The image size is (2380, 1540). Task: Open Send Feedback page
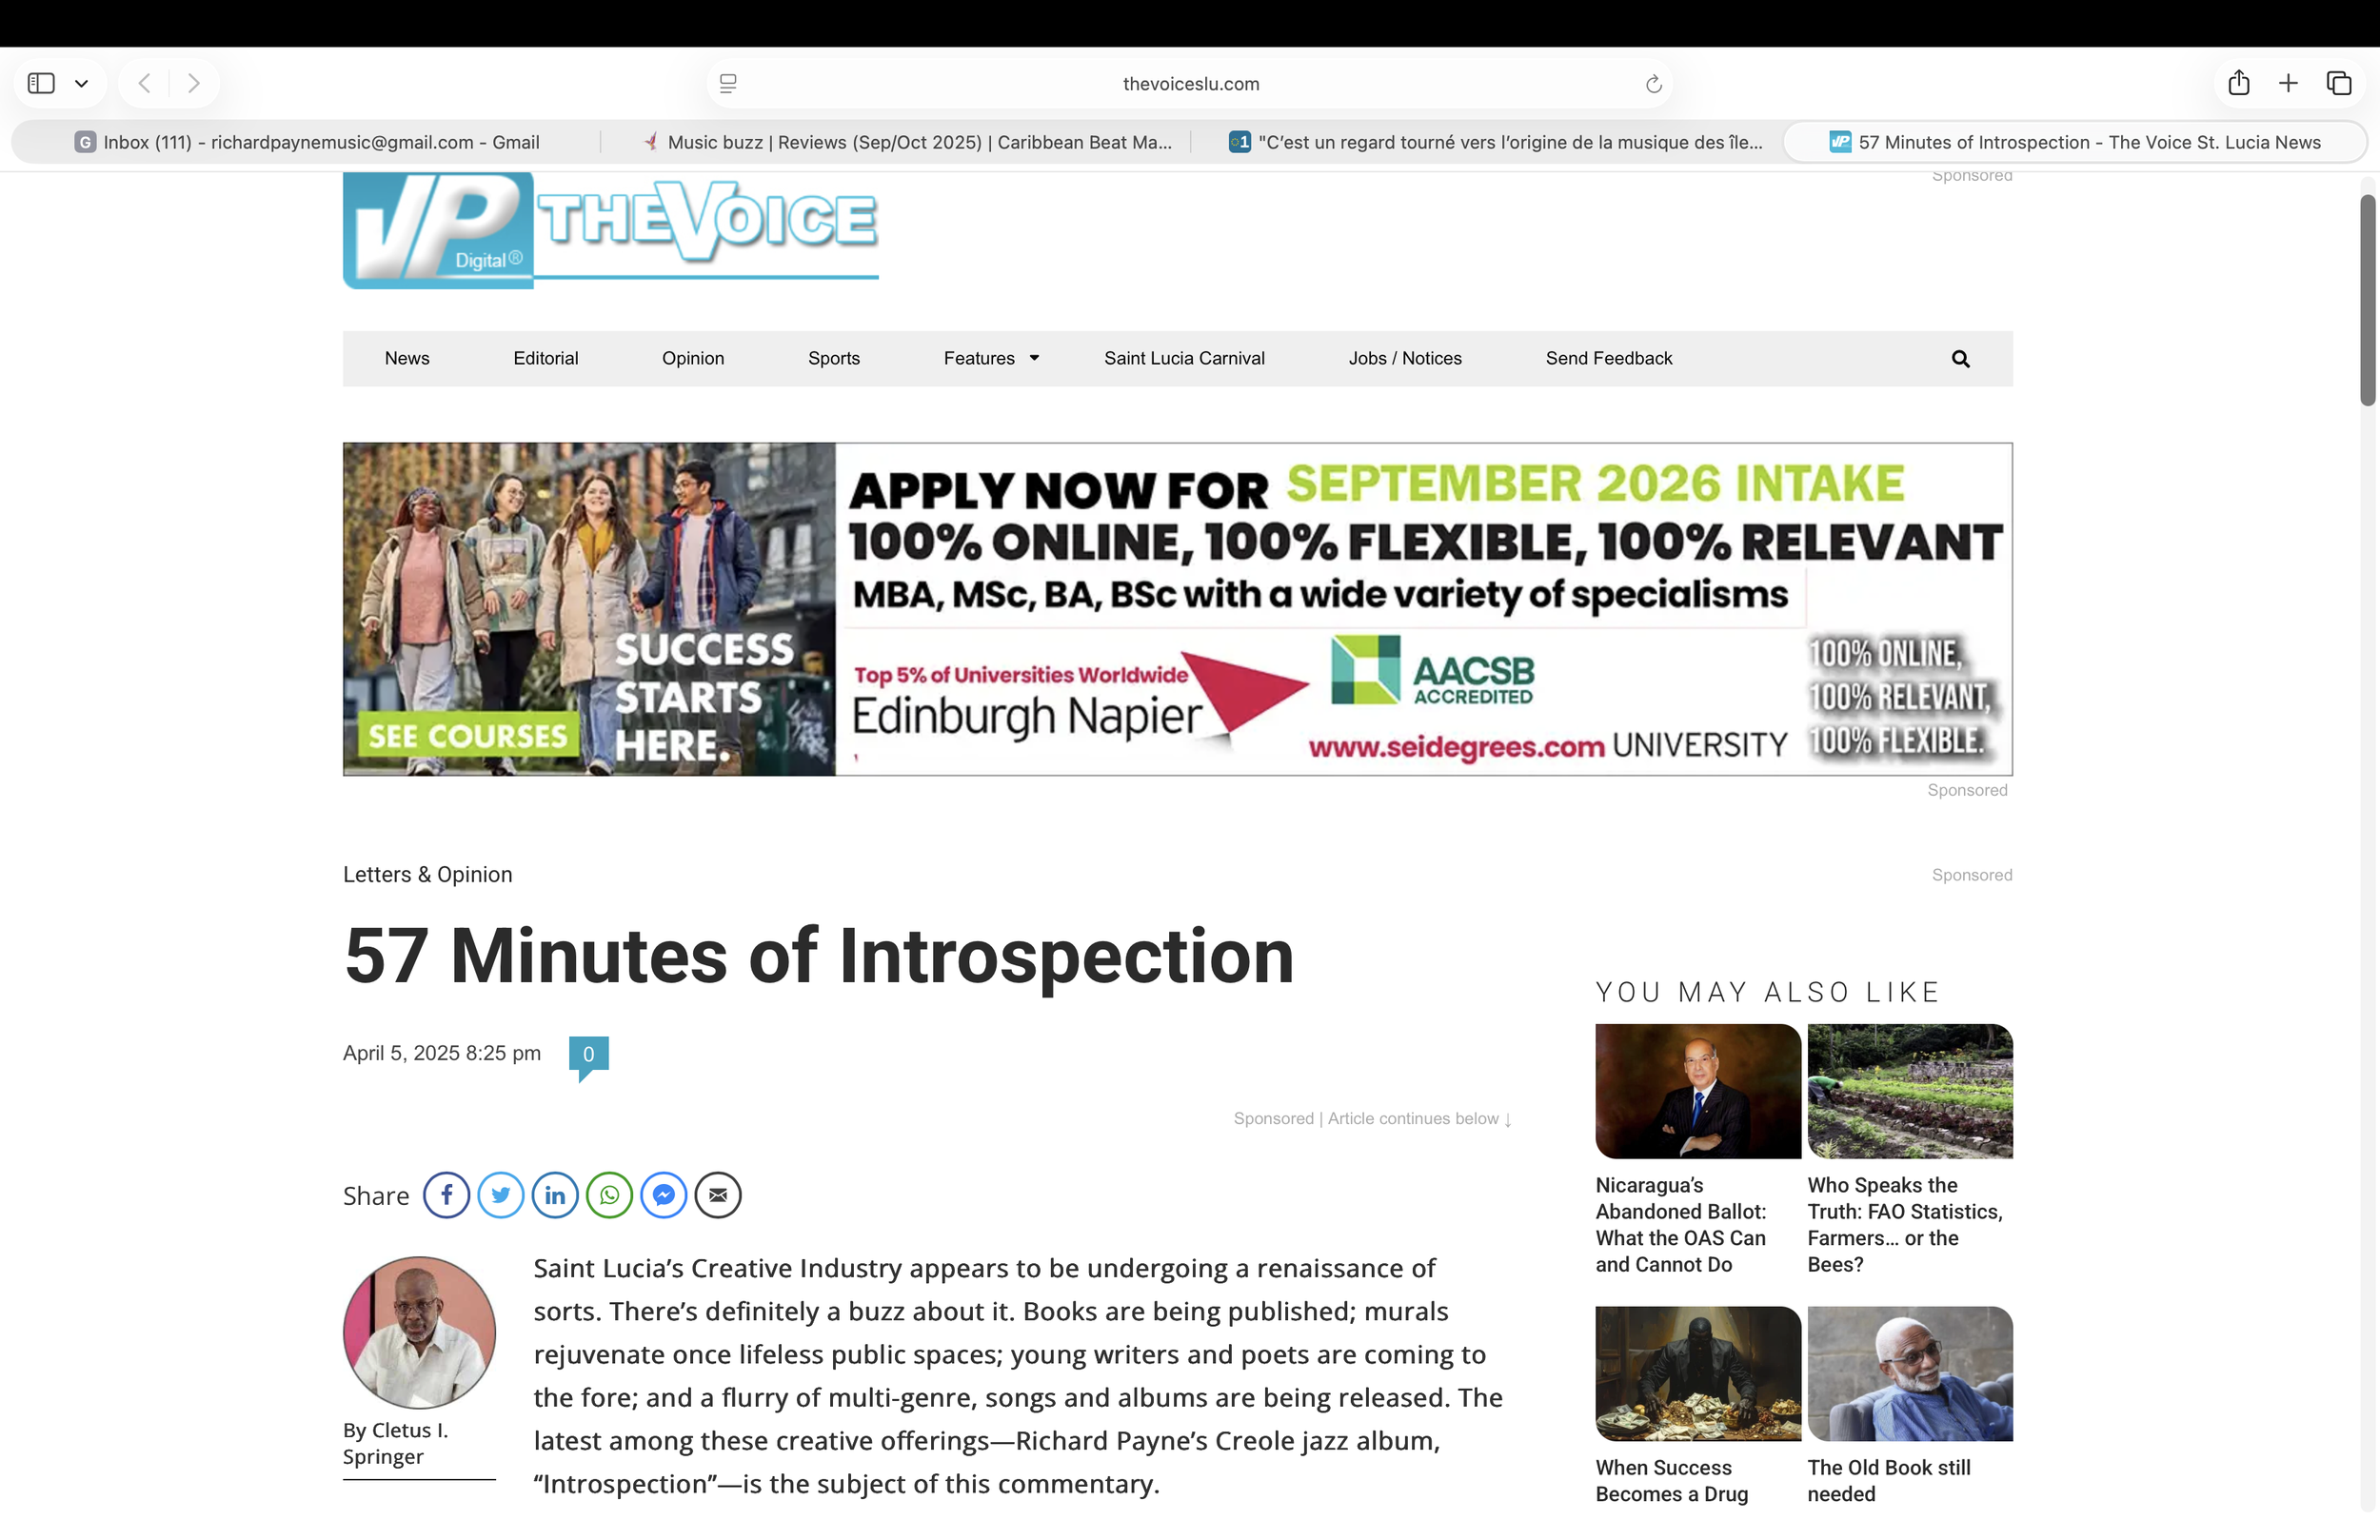pyautogui.click(x=1609, y=358)
